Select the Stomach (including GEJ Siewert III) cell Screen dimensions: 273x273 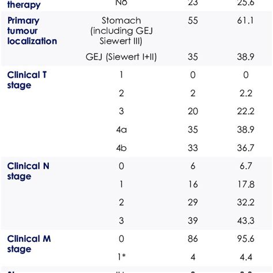point(121,31)
